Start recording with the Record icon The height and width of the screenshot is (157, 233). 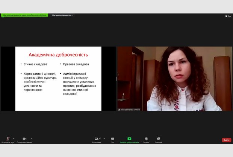click(x=146, y=139)
